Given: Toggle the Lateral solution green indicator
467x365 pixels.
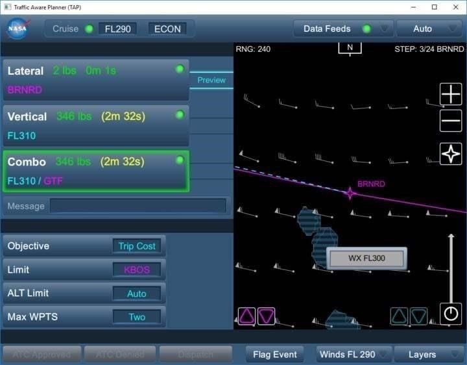Looking at the screenshot, I should [x=180, y=69].
